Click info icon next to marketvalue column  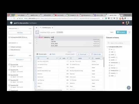119,63
